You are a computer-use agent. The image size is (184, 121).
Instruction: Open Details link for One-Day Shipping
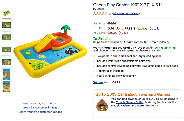coord(156,51)
